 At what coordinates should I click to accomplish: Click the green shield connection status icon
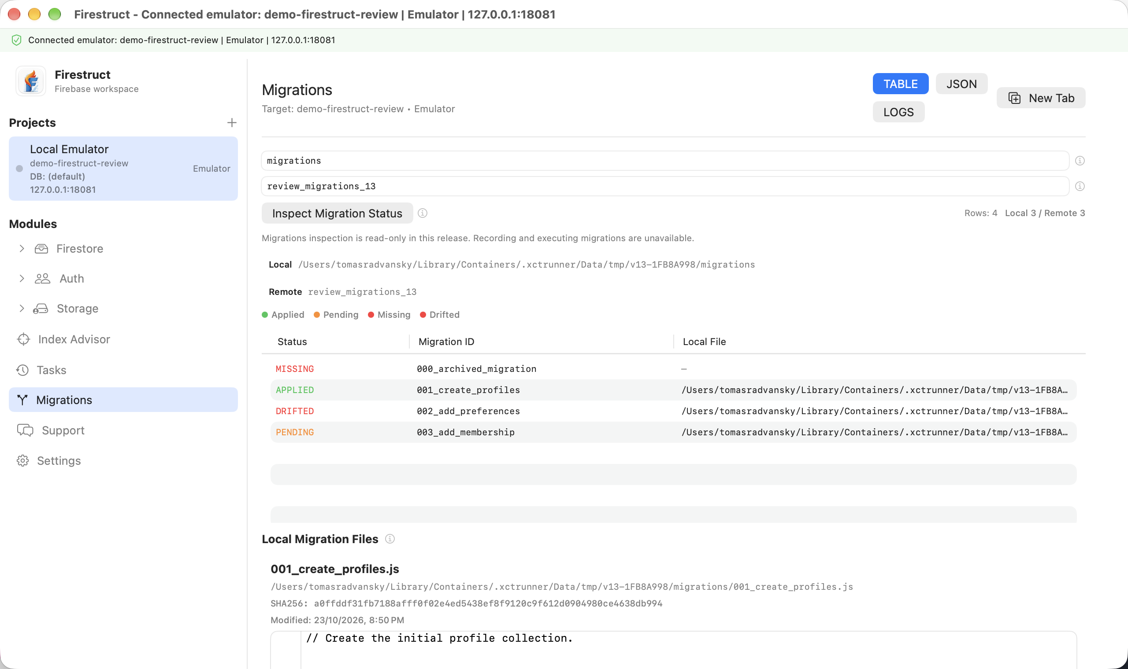[17, 40]
